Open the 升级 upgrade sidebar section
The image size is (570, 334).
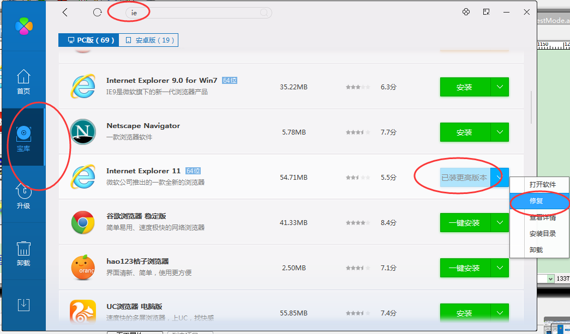tap(23, 196)
